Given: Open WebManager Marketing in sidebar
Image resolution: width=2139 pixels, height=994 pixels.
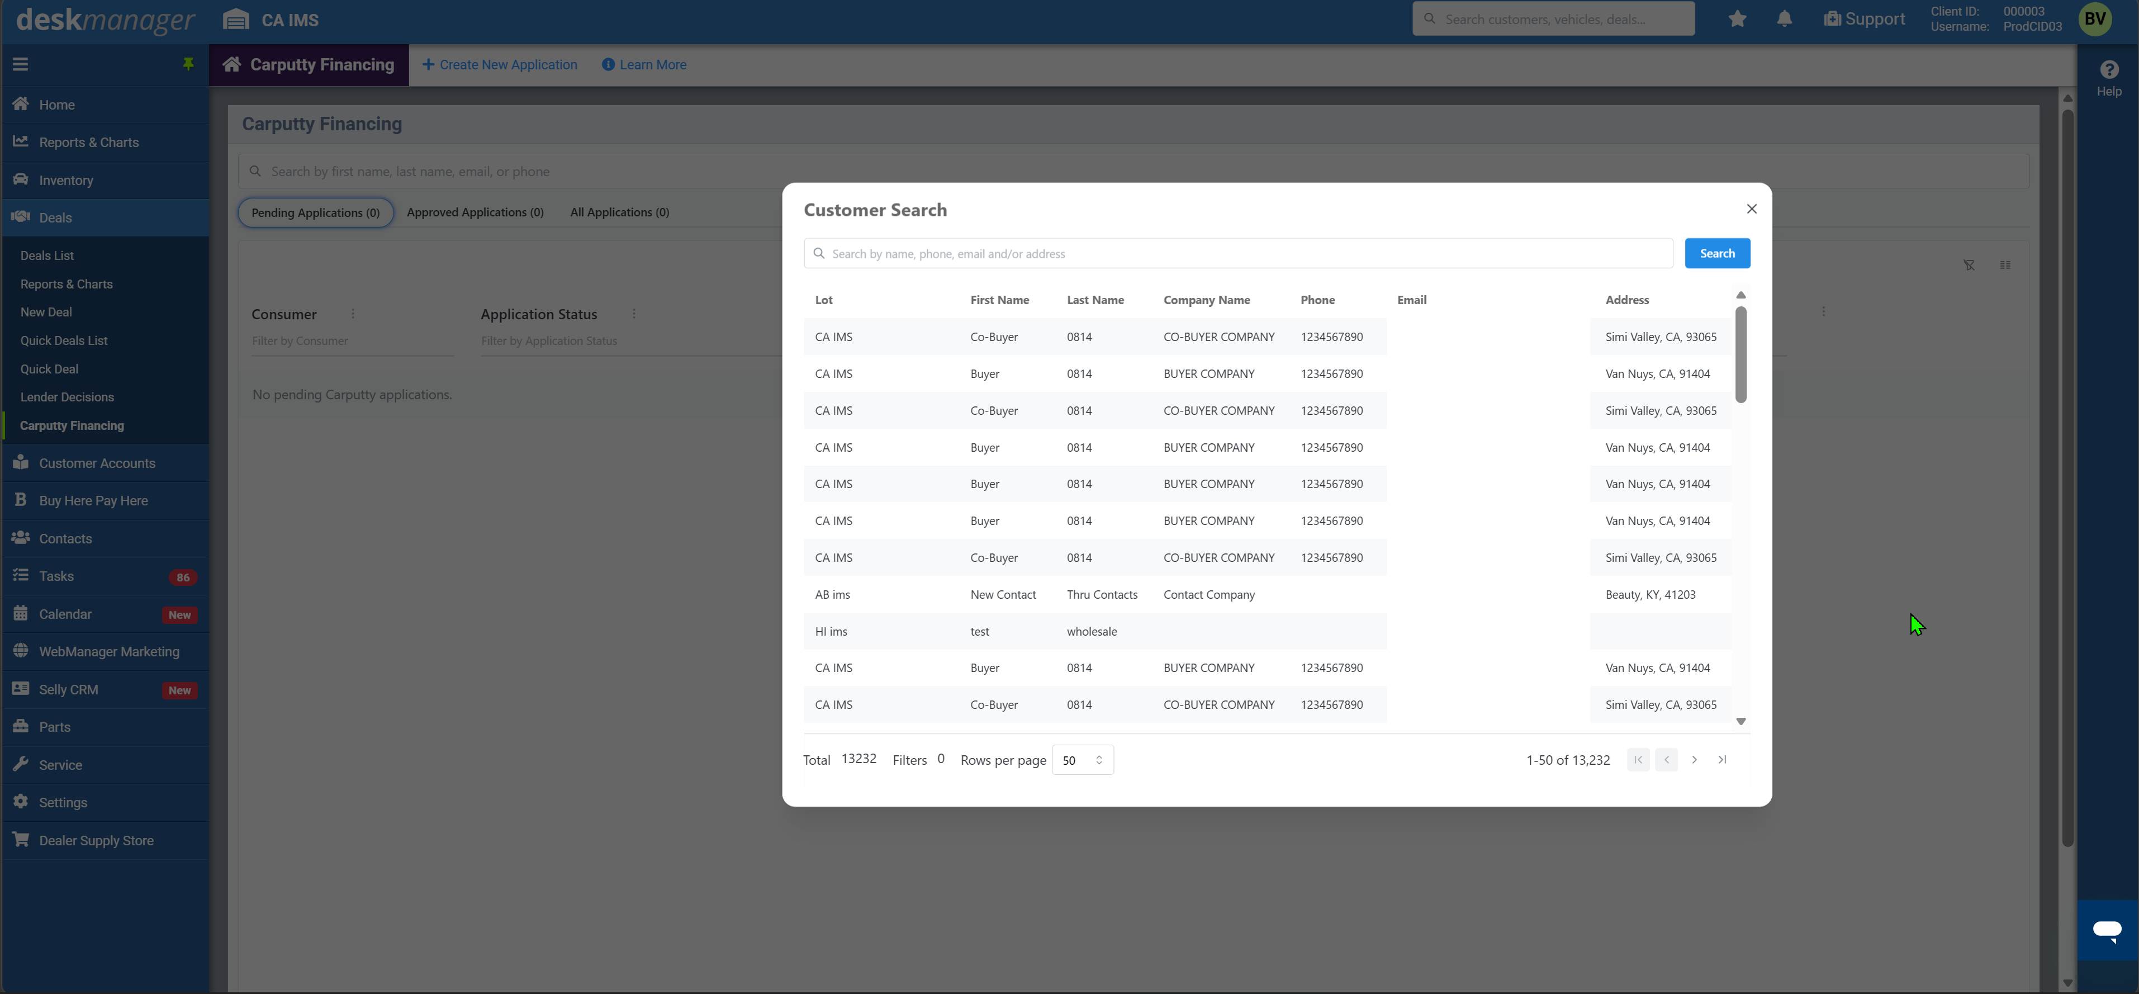Looking at the screenshot, I should pos(106,652).
